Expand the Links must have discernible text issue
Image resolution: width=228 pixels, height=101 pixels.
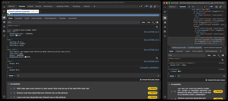tap(11, 97)
